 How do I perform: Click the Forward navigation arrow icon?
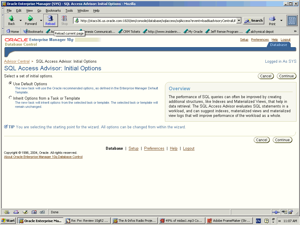pyautogui.click(x=30, y=20)
